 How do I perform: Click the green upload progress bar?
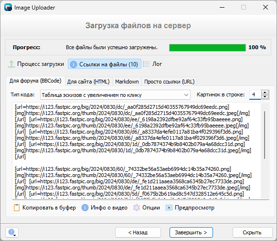coord(207,48)
